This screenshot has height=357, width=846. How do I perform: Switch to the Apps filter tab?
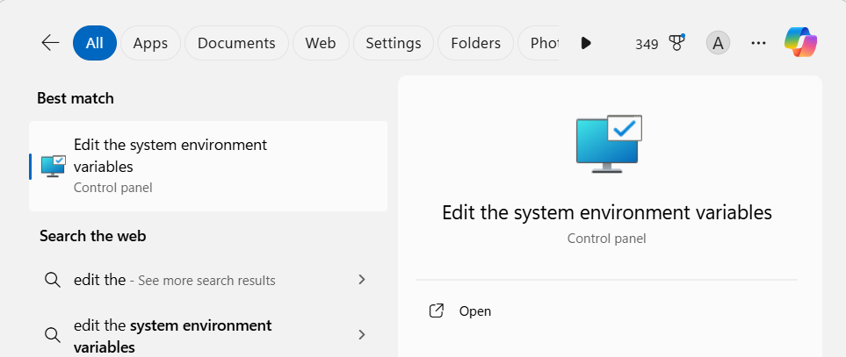pyautogui.click(x=150, y=43)
